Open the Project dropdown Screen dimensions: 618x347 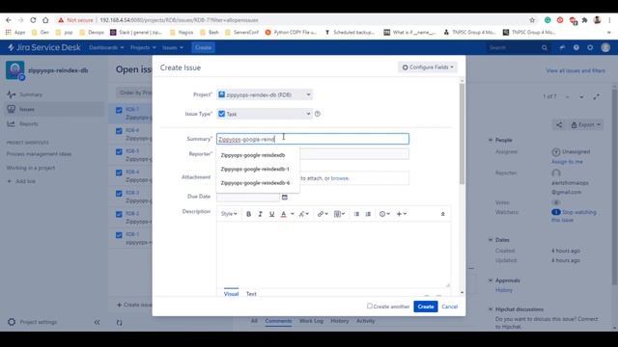click(x=265, y=94)
